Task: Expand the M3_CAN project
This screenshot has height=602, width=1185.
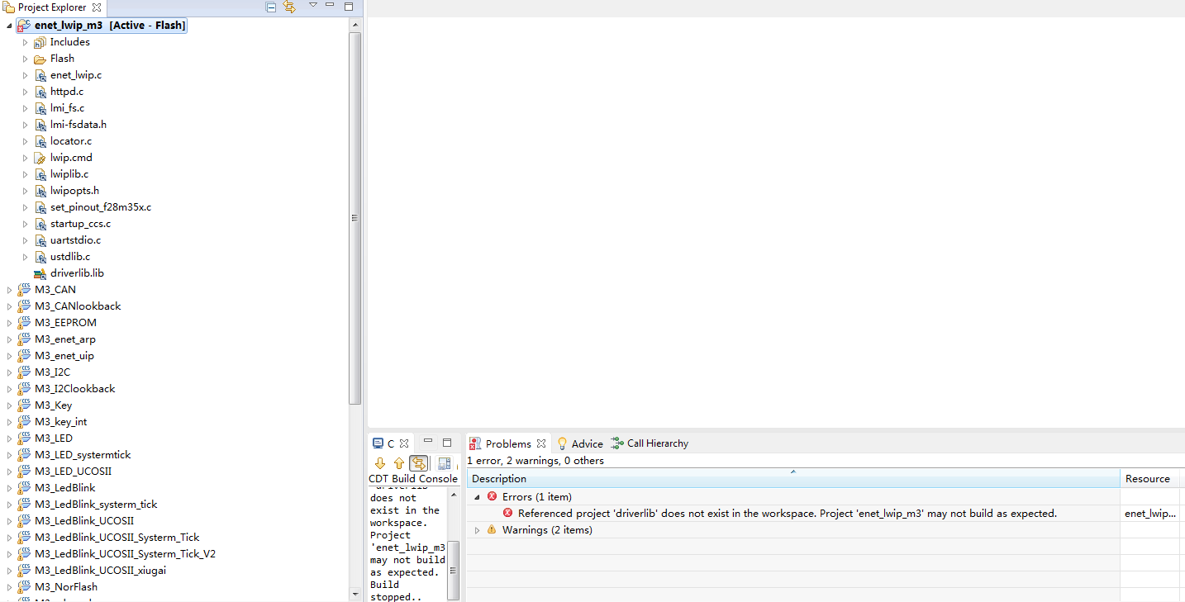Action: pyautogui.click(x=9, y=290)
